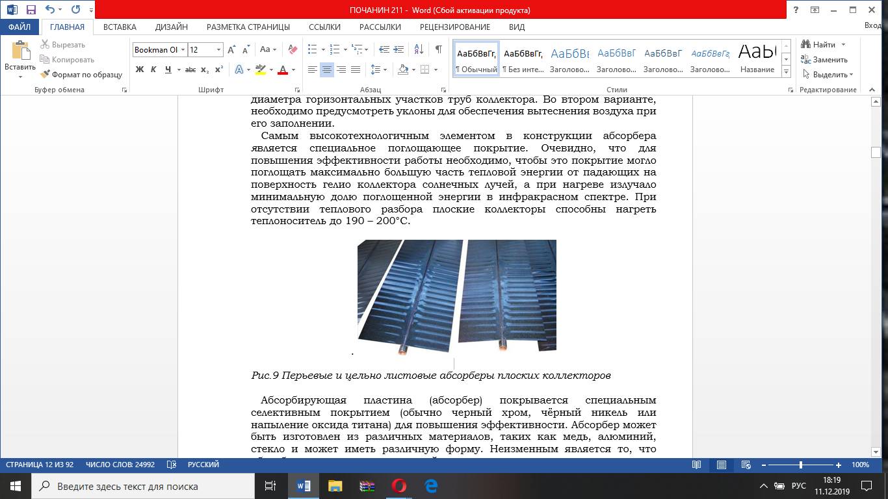Switch to the ДИЗАЙН tab

coord(172,27)
